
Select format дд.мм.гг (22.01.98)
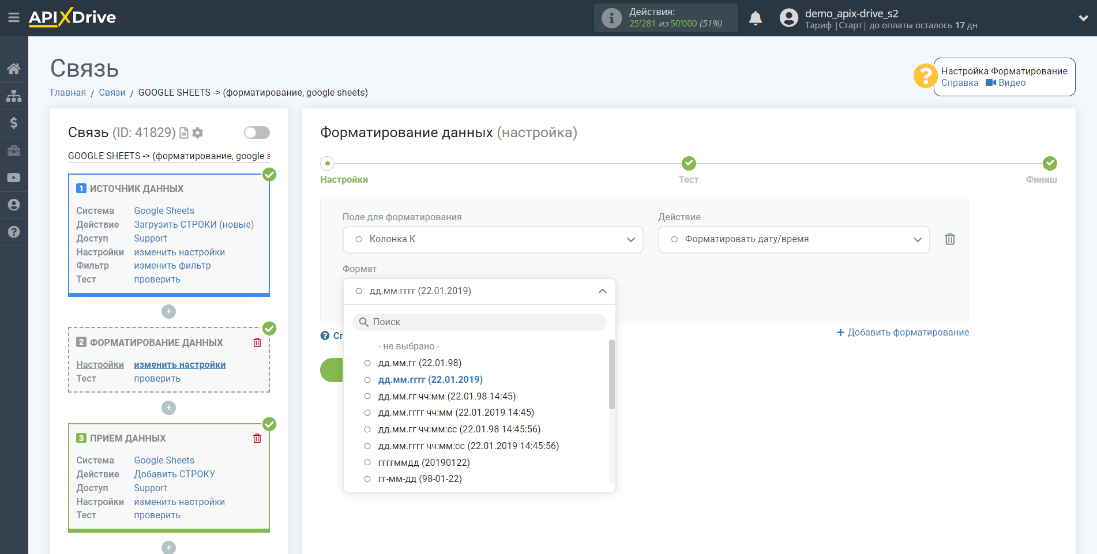(420, 363)
